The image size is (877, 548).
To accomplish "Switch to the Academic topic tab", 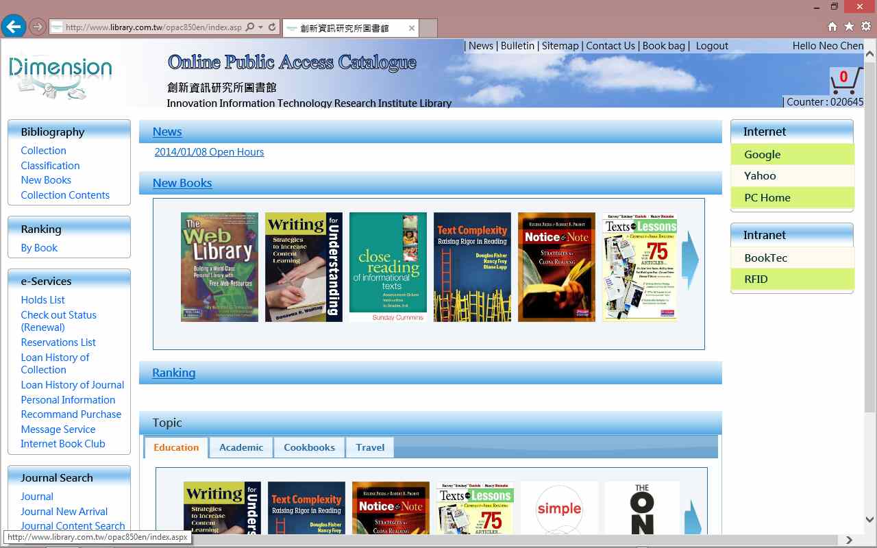I will pos(241,447).
